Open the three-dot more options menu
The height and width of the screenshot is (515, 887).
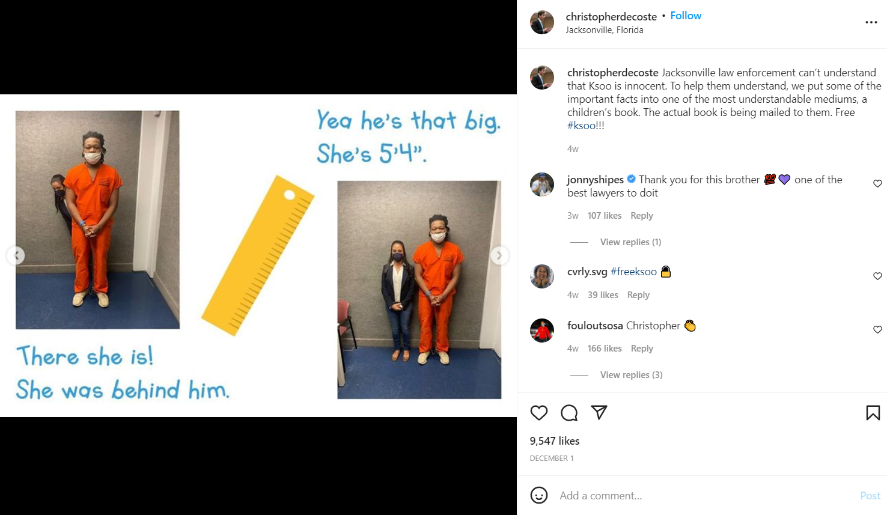tap(871, 22)
